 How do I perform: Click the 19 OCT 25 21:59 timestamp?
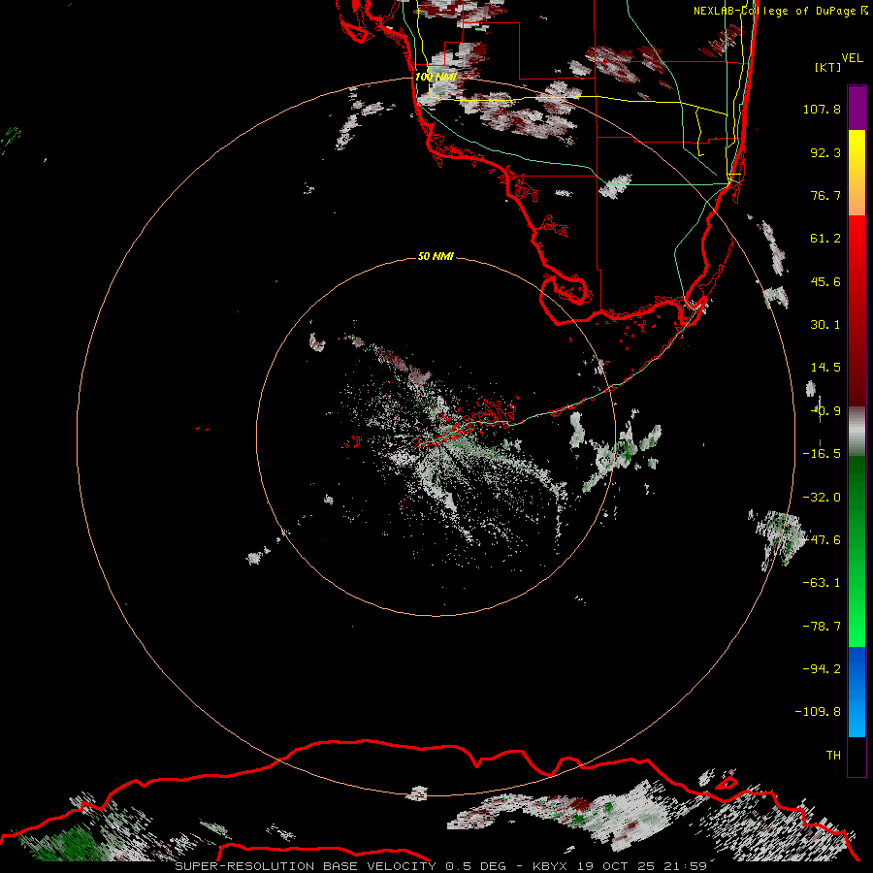[642, 866]
